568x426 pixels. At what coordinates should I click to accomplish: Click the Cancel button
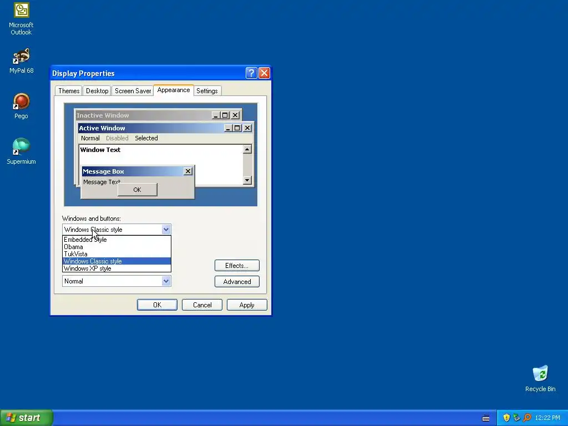coord(202,305)
